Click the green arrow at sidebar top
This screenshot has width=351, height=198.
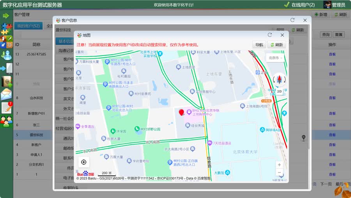point(6,16)
